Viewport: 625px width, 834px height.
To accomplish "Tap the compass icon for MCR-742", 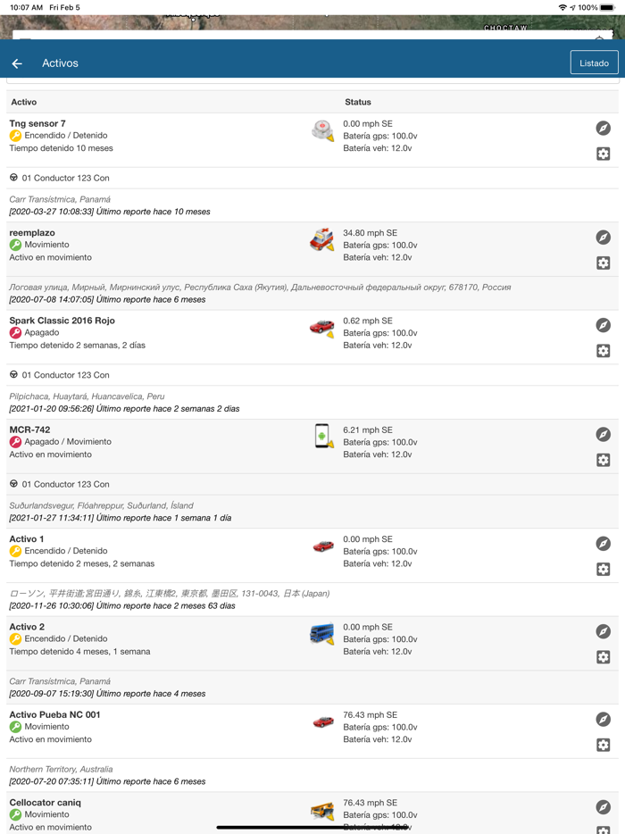I will tap(604, 435).
